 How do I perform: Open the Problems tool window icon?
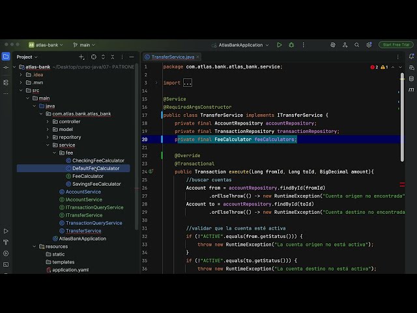6,254
